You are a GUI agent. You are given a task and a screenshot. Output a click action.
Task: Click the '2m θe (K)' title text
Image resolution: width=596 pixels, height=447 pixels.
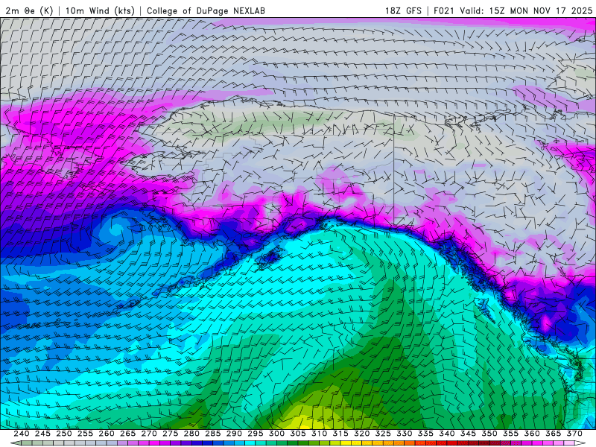(x=29, y=10)
